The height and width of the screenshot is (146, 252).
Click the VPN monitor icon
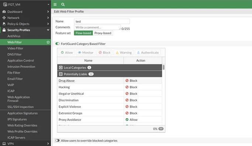[x=4, y=143]
